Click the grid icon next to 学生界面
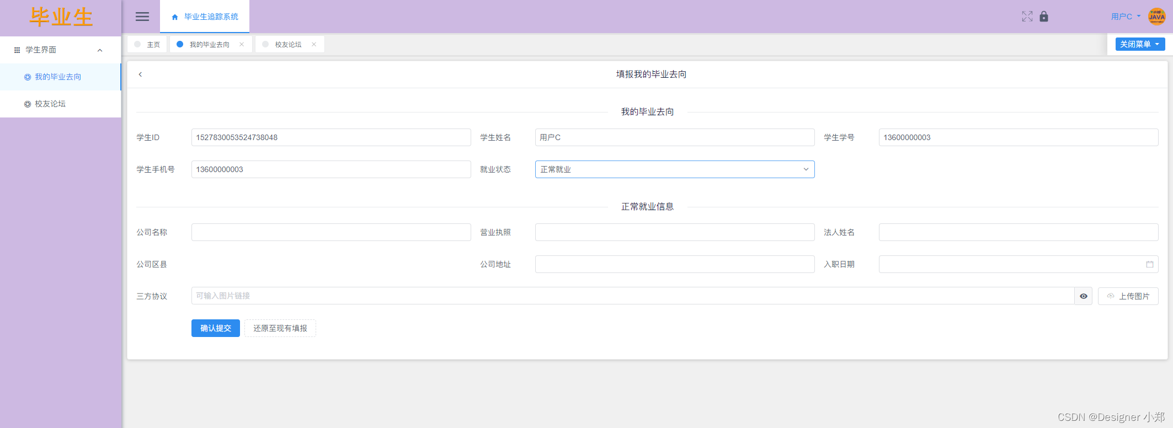 coord(17,50)
